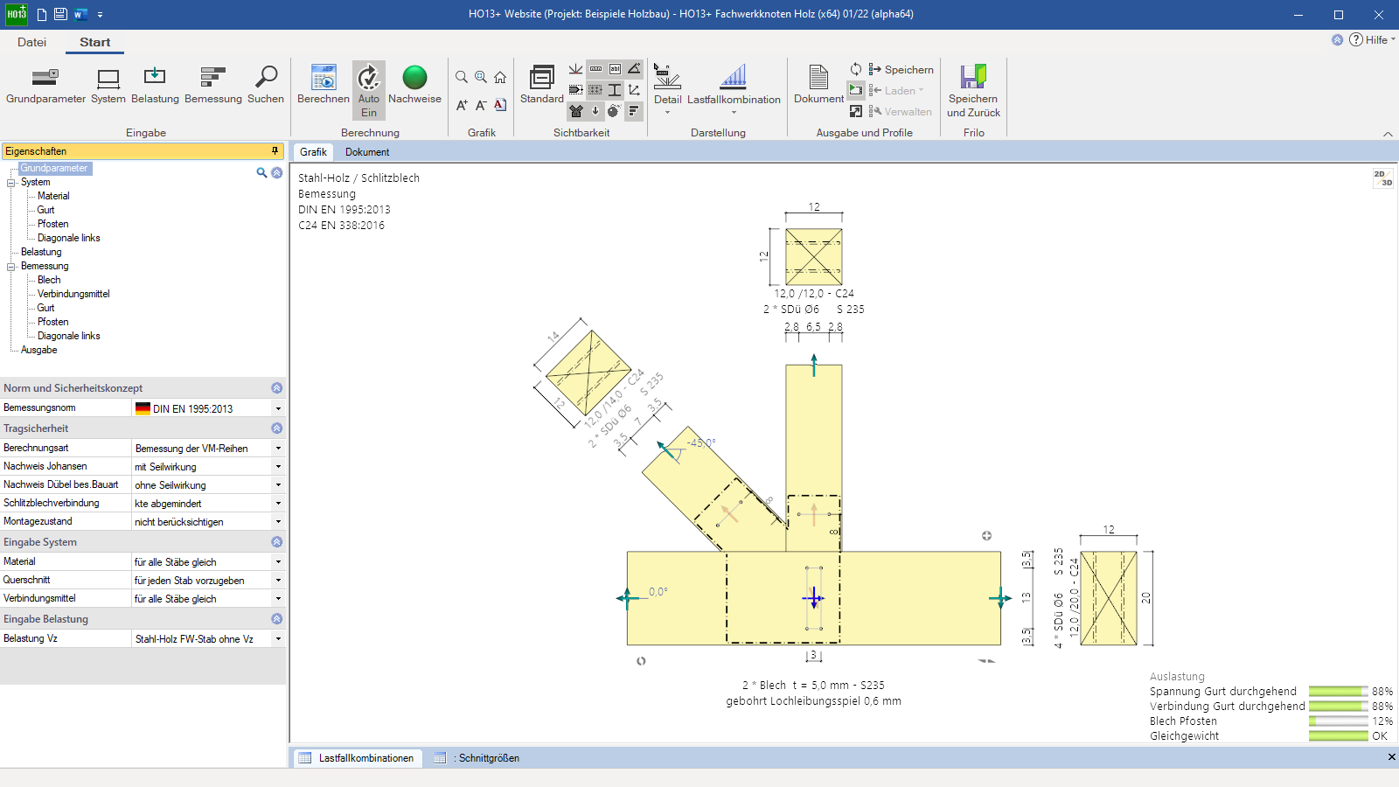Select Diagonale links under System
Image resolution: width=1399 pixels, height=787 pixels.
coord(68,238)
